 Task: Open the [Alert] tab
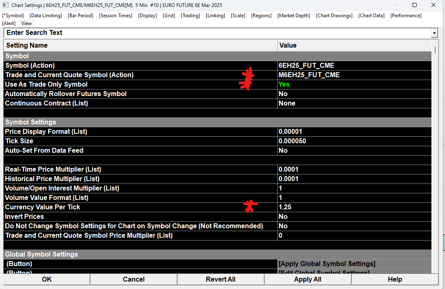pyautogui.click(x=9, y=23)
